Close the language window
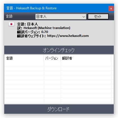This screenshot has height=118, width=118. [x=111, y=8]
